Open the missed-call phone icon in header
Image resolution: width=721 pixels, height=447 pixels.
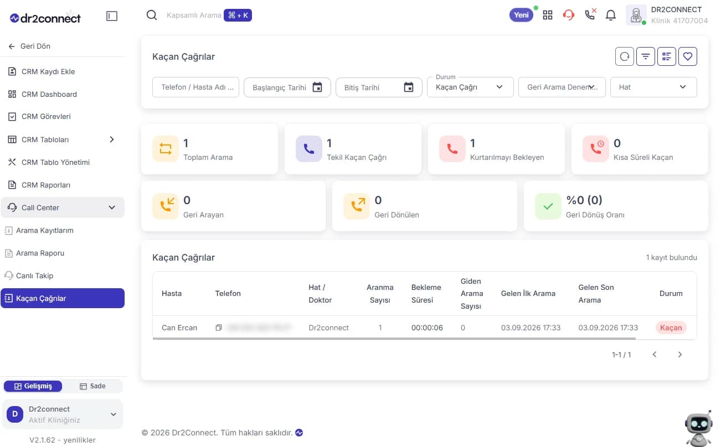tap(590, 14)
